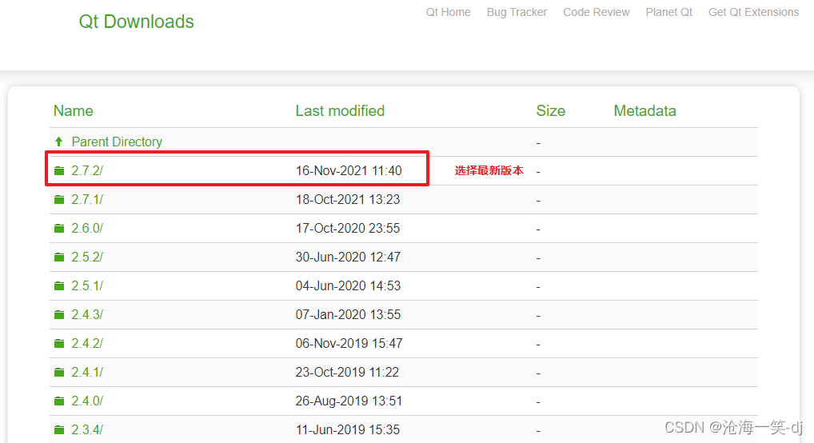This screenshot has width=814, height=443.
Task: Go up via Parent Directory link
Action: pos(117,142)
